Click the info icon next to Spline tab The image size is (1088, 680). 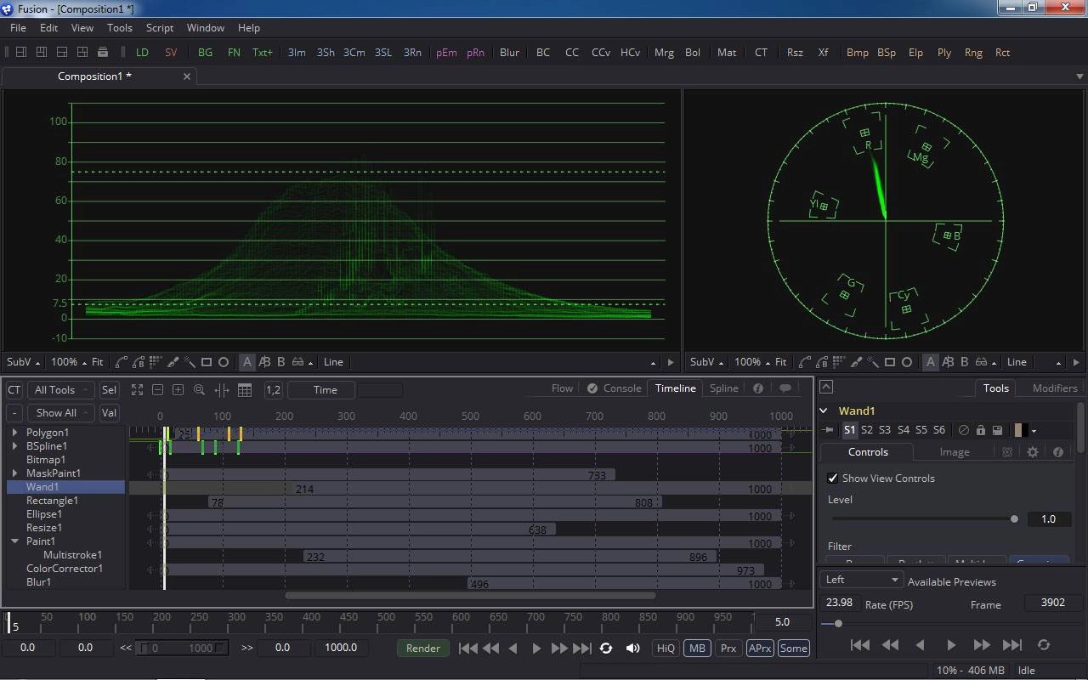pyautogui.click(x=758, y=388)
